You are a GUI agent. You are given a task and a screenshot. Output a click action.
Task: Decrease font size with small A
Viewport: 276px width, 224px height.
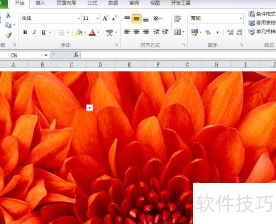pos(114,18)
